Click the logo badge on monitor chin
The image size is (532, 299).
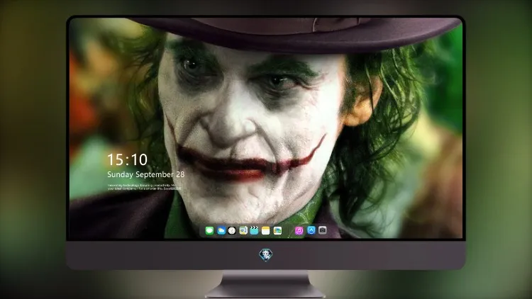tap(266, 255)
